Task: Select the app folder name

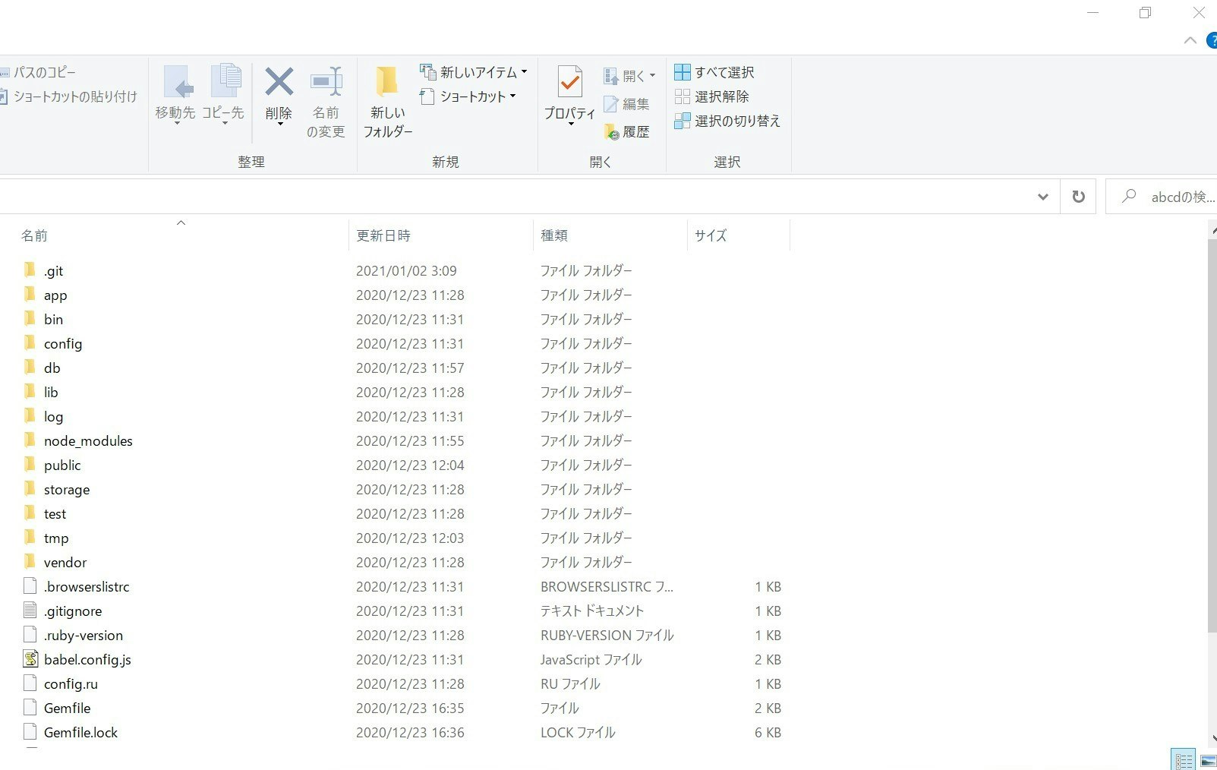Action: pos(55,295)
